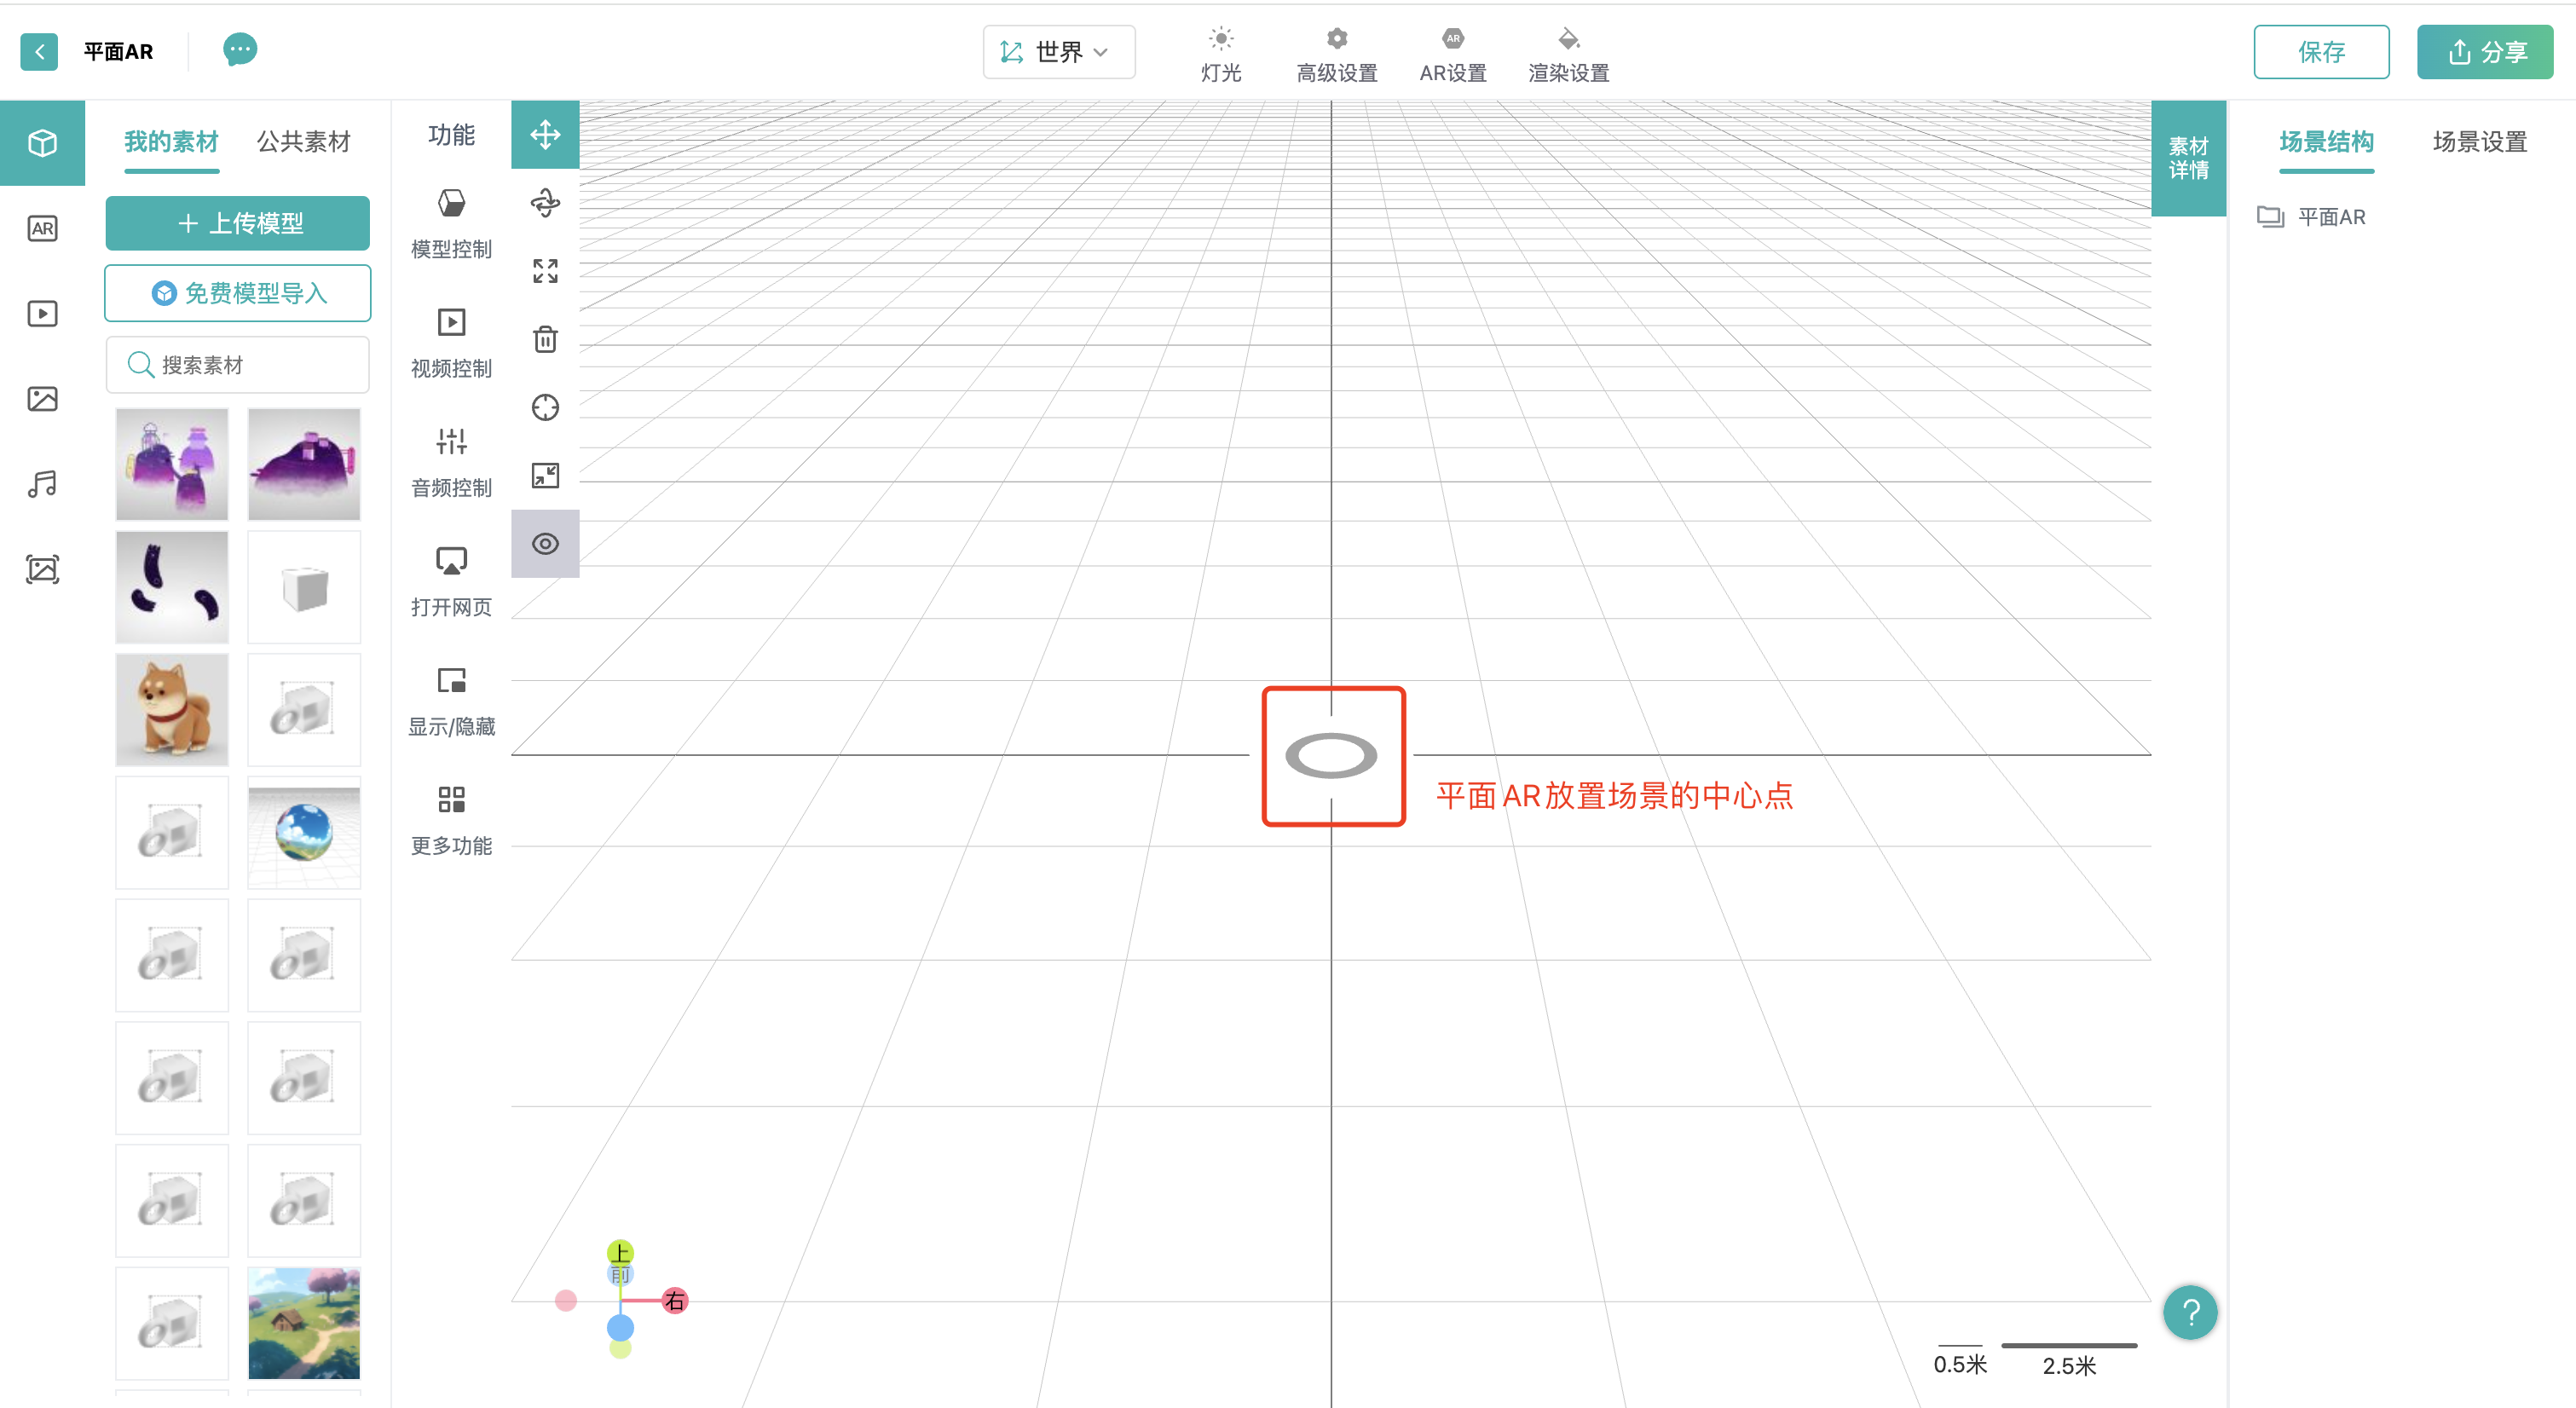The image size is (2576, 1408).
Task: Click the 搜索素材 search field
Action: pos(238,365)
